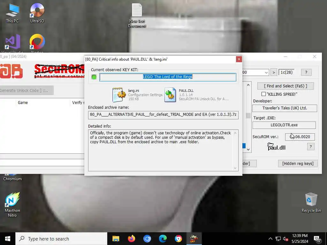327x245 pixels.
Task: Open Norton desktop shortcut
Action: pyautogui.click(x=37, y=43)
